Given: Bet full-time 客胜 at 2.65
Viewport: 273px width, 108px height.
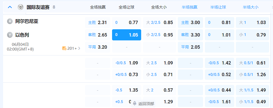Looking at the screenshot, I should coord(97,35).
